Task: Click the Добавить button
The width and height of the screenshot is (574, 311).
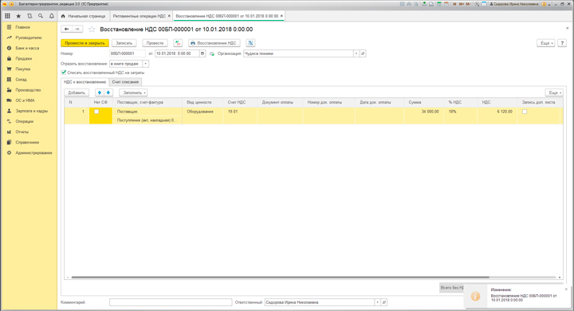Action: (x=77, y=93)
